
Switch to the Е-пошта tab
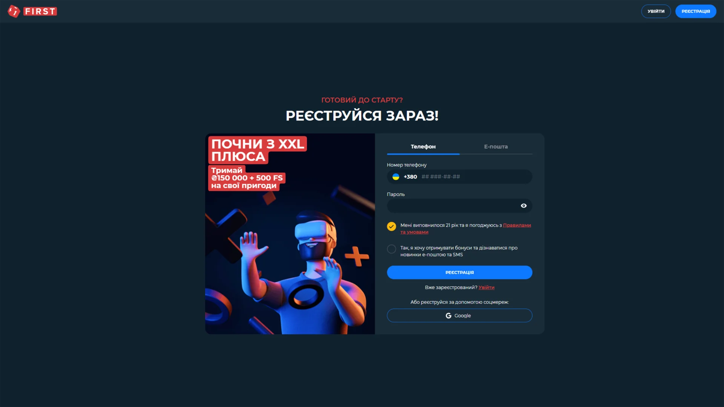[x=496, y=147]
